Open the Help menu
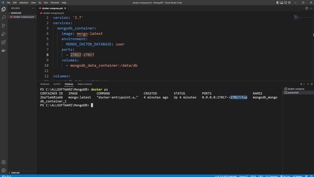 pyautogui.click(x=64, y=2)
